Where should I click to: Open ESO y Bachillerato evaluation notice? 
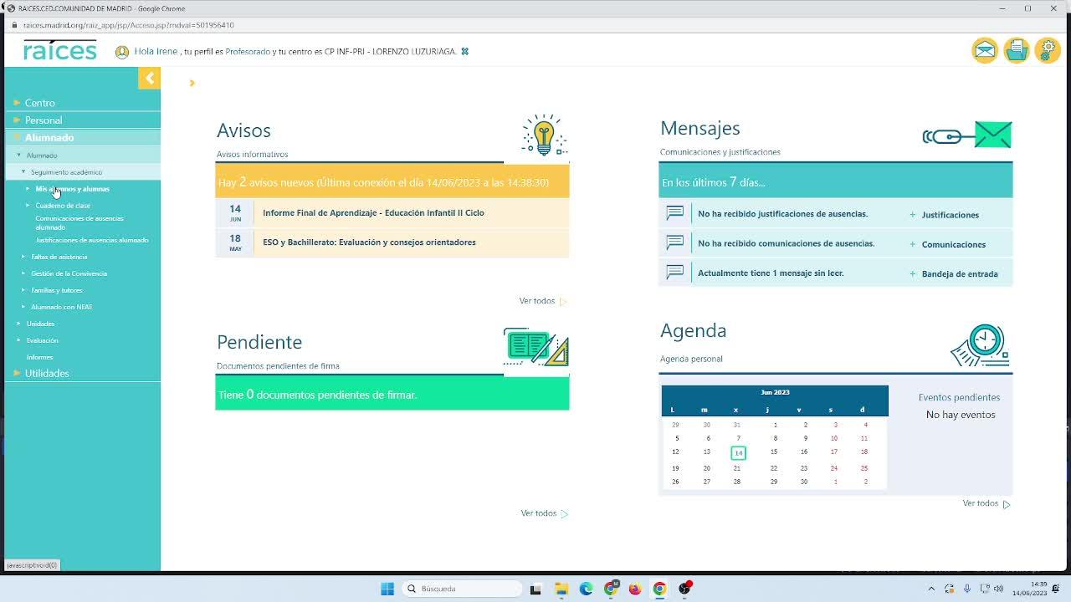click(369, 242)
